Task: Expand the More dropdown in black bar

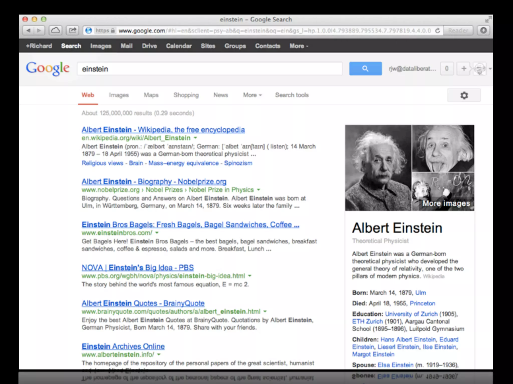Action: (x=299, y=46)
